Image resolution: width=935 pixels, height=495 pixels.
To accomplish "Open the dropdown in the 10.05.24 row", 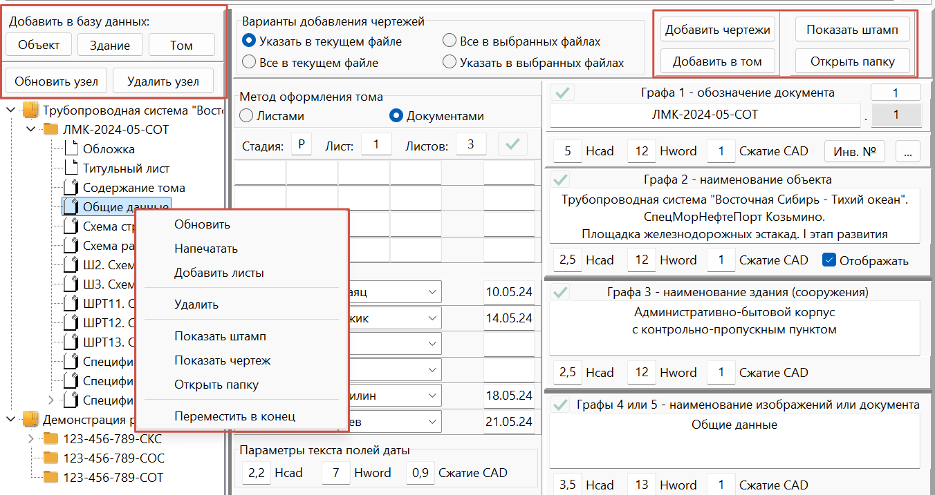I will tap(432, 292).
